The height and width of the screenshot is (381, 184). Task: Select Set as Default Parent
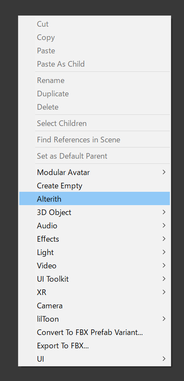94,156
